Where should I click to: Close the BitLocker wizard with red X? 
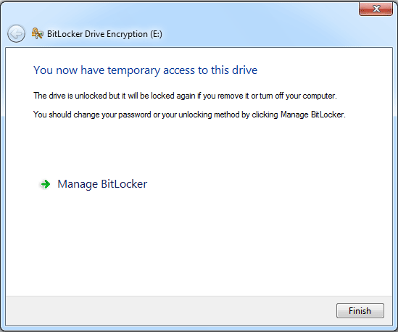click(376, 9)
